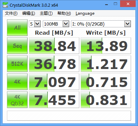
Task: Minimize the CrystalDiskMark window
Action: 106,5
